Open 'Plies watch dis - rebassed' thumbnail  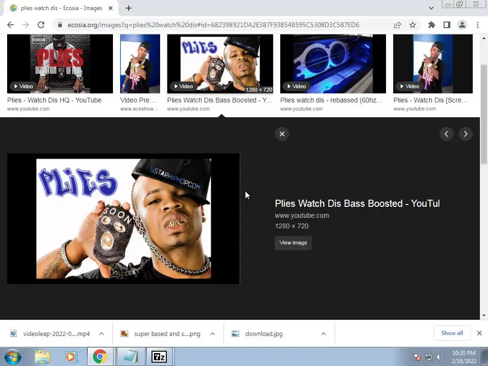333,64
